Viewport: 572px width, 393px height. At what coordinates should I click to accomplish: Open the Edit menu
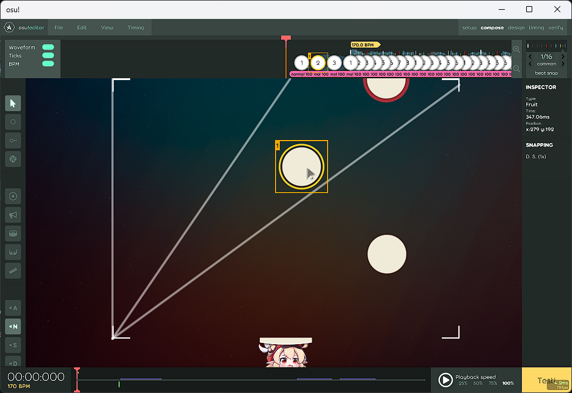[82, 28]
